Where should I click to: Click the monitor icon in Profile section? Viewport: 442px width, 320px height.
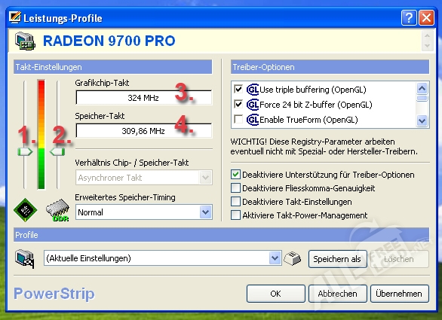coord(25,258)
